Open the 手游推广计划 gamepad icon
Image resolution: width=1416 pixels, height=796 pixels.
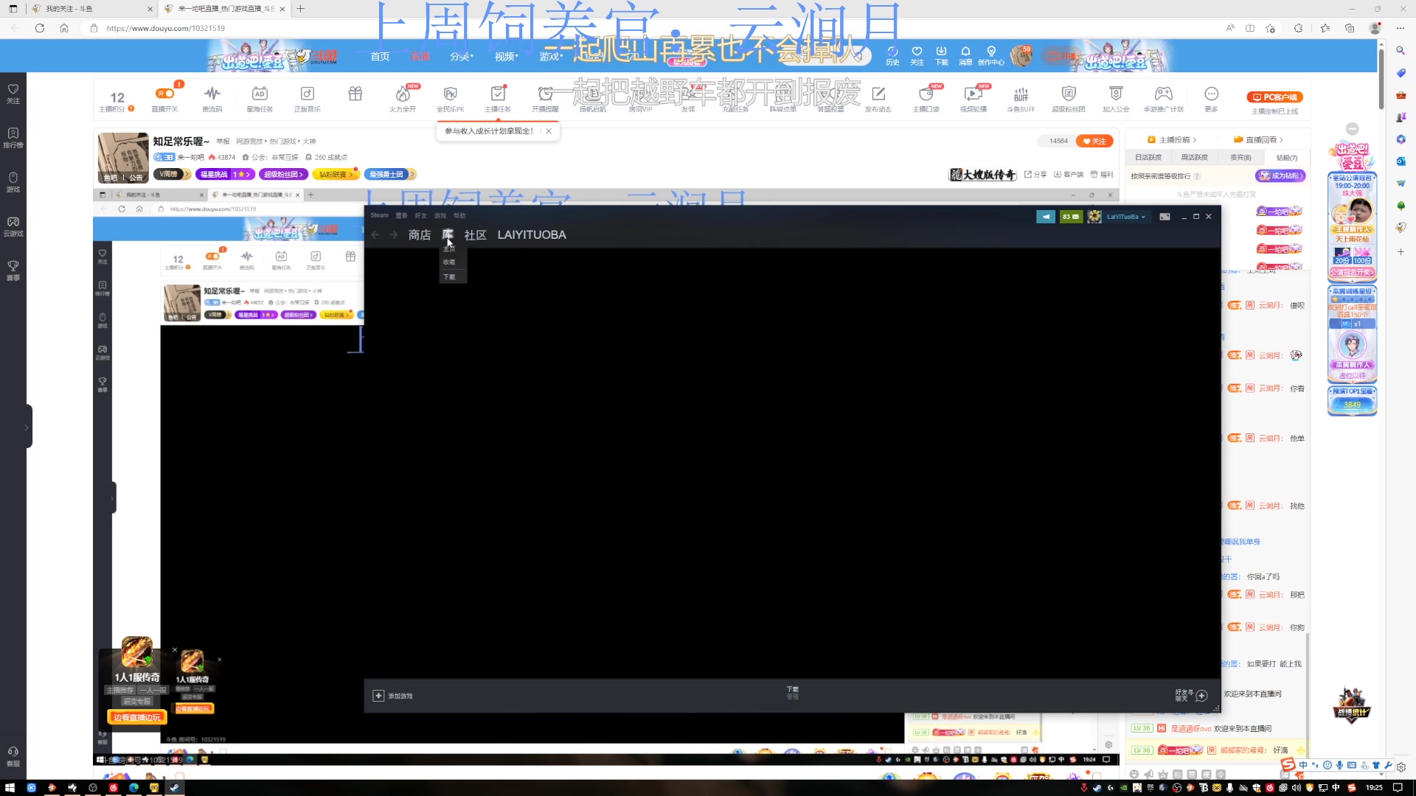point(1164,98)
